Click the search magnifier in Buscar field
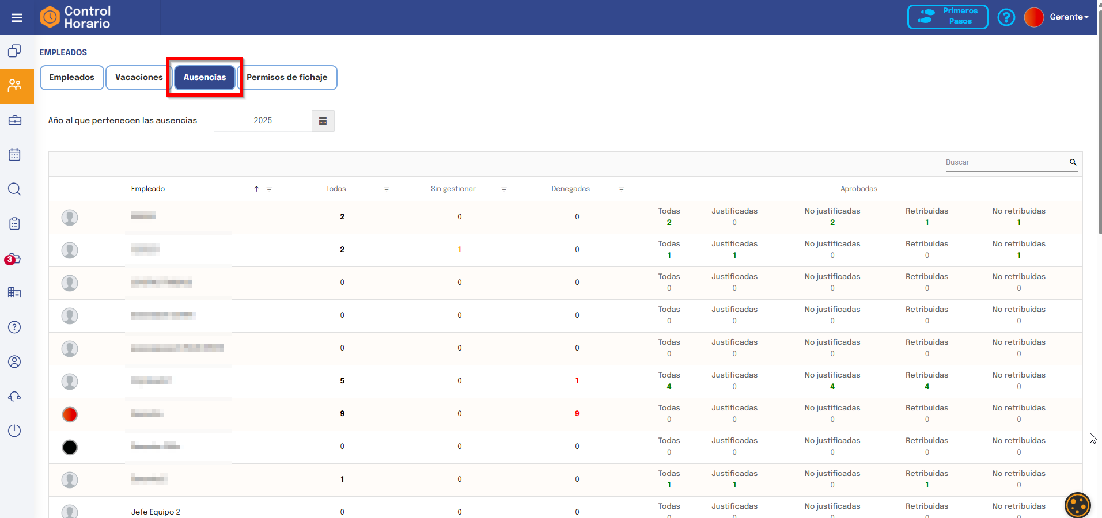The image size is (1102, 518). pos(1073,162)
